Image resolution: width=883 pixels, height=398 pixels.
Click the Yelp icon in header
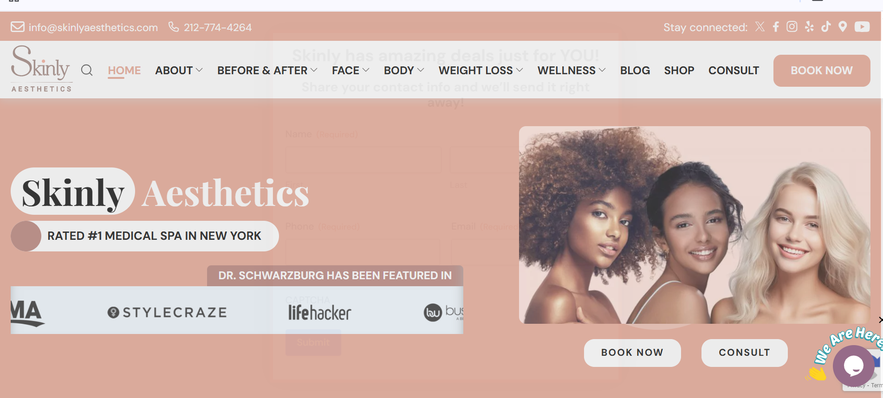(x=809, y=27)
